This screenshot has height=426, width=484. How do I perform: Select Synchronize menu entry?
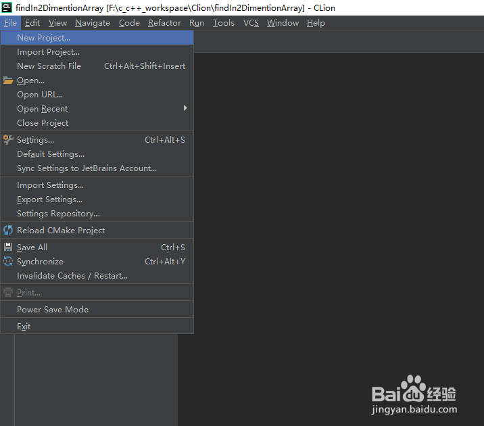tap(97, 262)
